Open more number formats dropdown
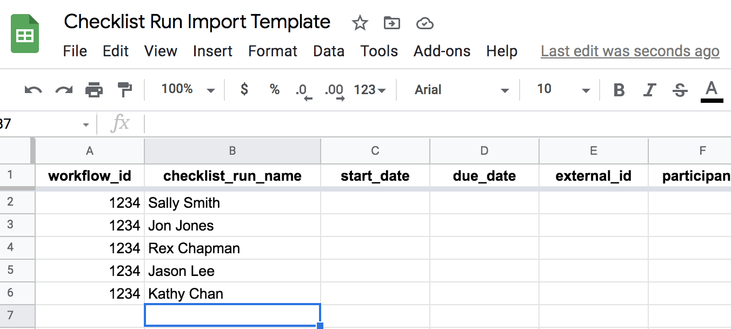 coord(370,90)
